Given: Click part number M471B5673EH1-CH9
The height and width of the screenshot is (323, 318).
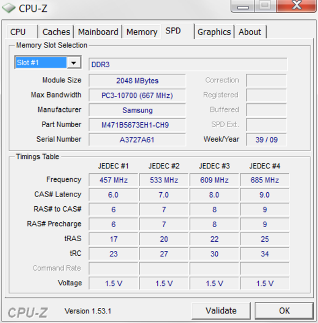Looking at the screenshot, I should (137, 125).
